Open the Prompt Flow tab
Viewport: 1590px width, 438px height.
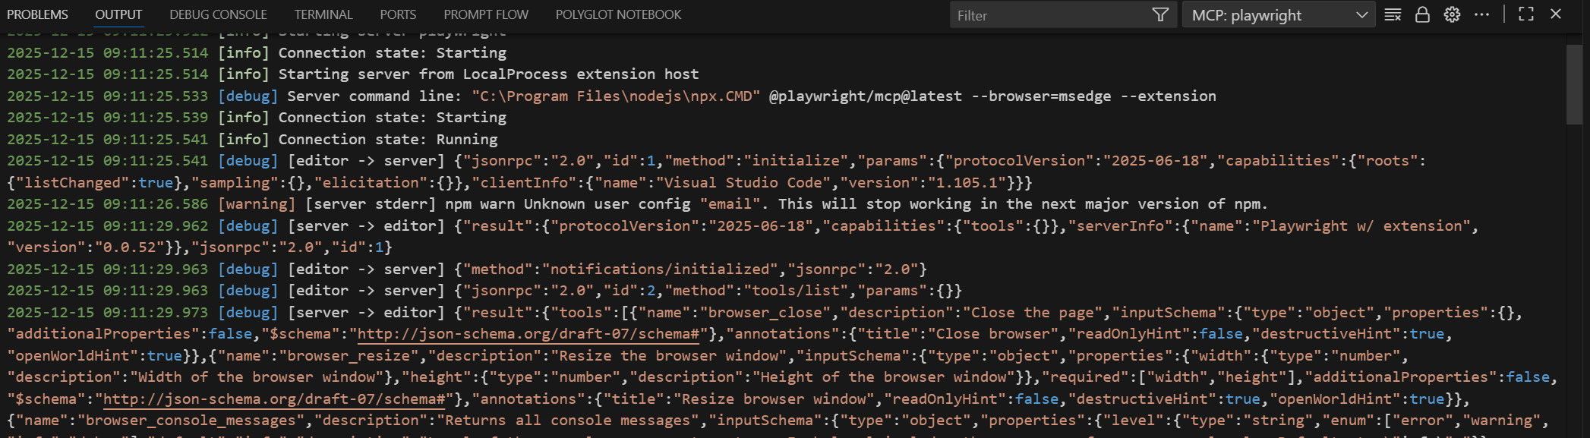click(486, 14)
